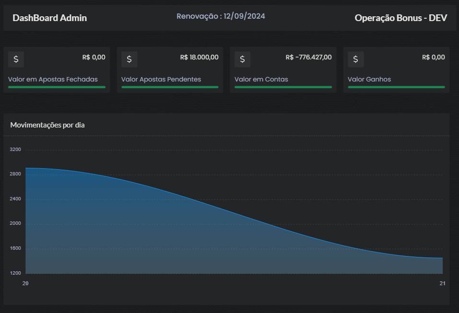Select the 3200 y-axis label

click(15, 150)
